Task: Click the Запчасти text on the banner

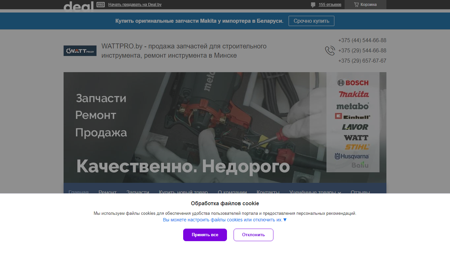Action: click(x=101, y=98)
